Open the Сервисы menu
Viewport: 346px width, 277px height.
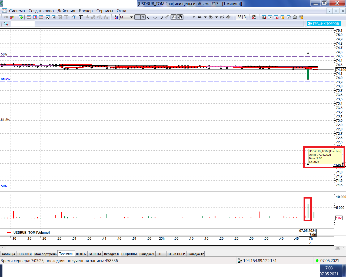coord(105,11)
